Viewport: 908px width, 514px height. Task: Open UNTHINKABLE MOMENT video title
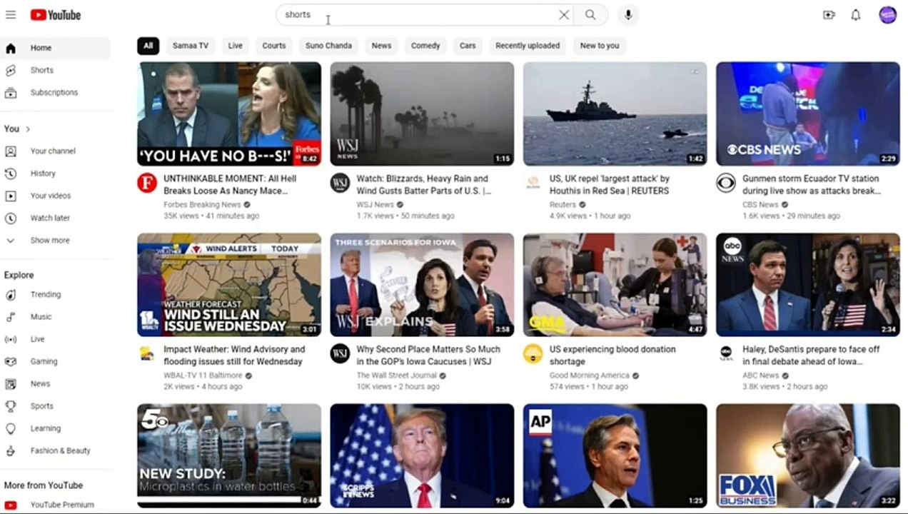230,185
